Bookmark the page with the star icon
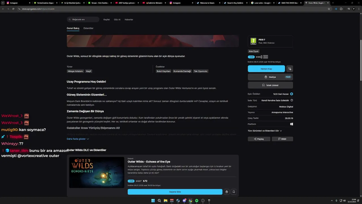Screen dimensions: 362x204 [x=329, y=9]
